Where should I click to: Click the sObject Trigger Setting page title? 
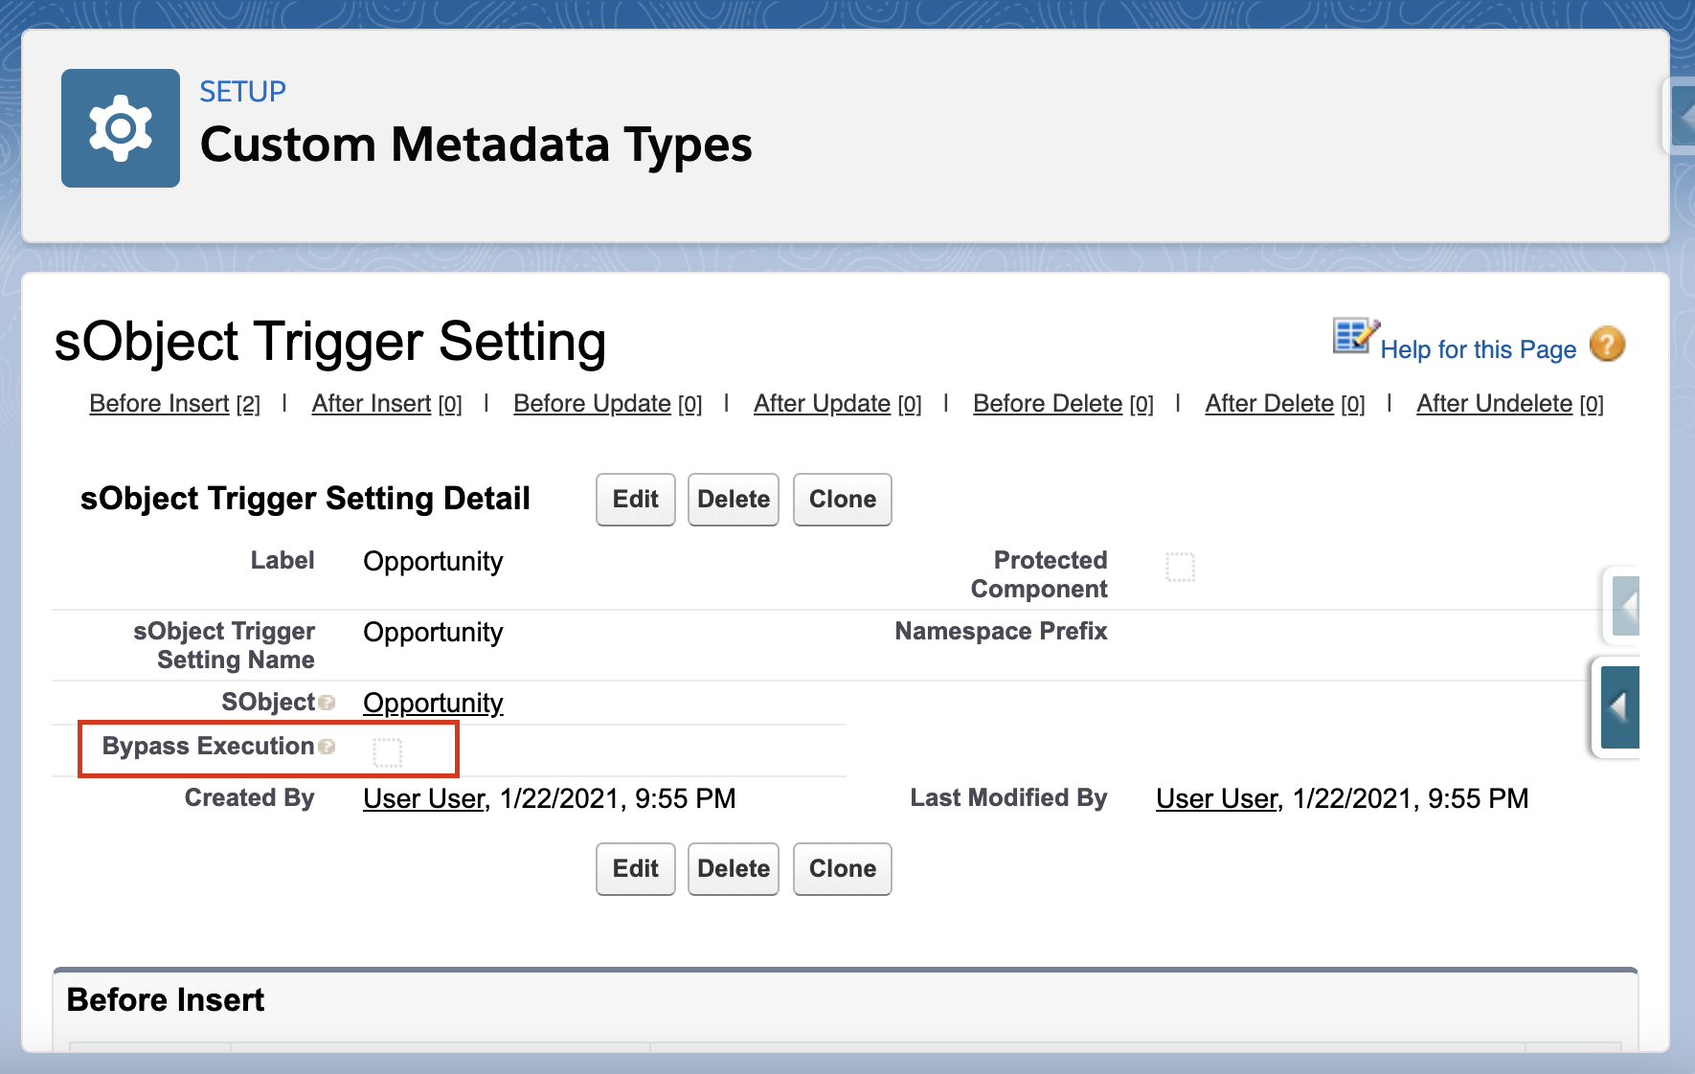[330, 343]
